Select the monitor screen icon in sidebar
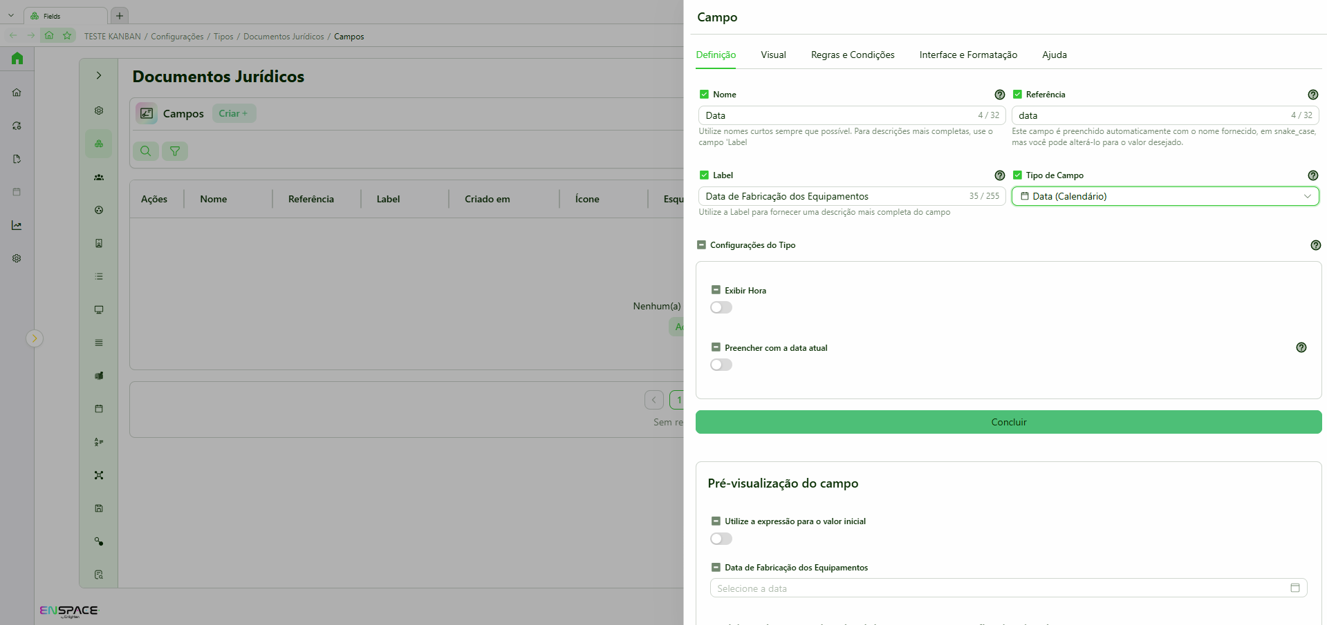The height and width of the screenshot is (625, 1327). point(99,309)
